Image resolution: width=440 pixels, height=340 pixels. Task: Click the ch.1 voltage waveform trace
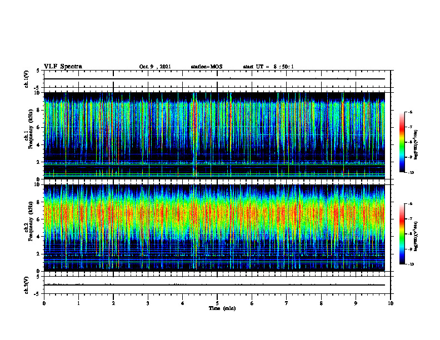click(214, 79)
